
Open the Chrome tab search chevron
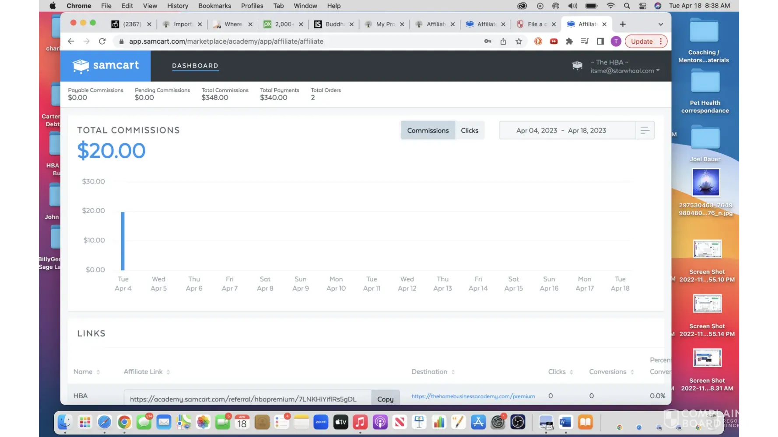660,24
